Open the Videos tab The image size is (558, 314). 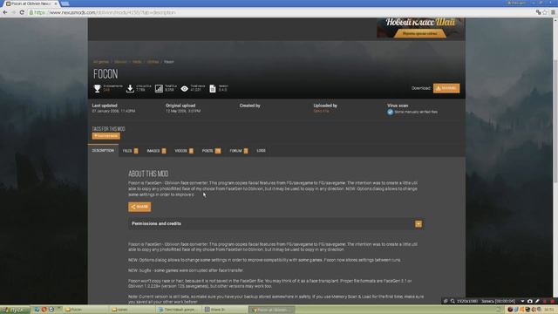click(x=184, y=151)
